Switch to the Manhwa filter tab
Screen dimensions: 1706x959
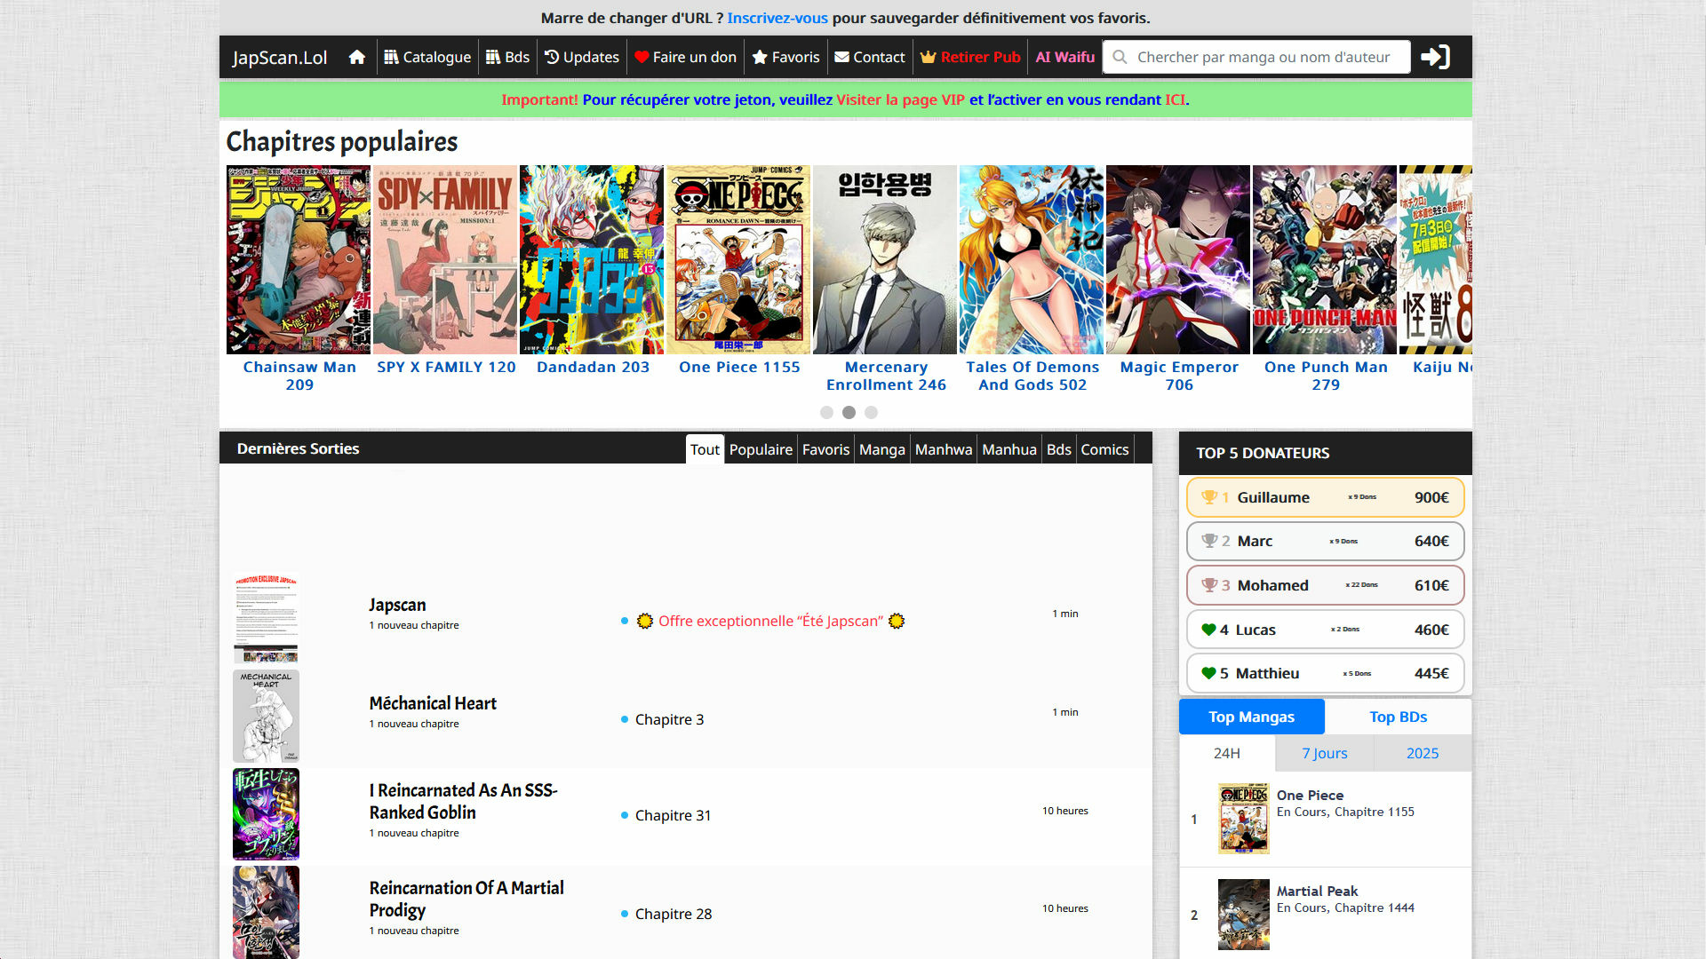coord(944,449)
